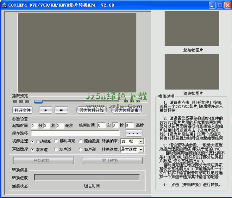
Task: Click the 设为片段开始 button
Action: click(x=92, y=110)
